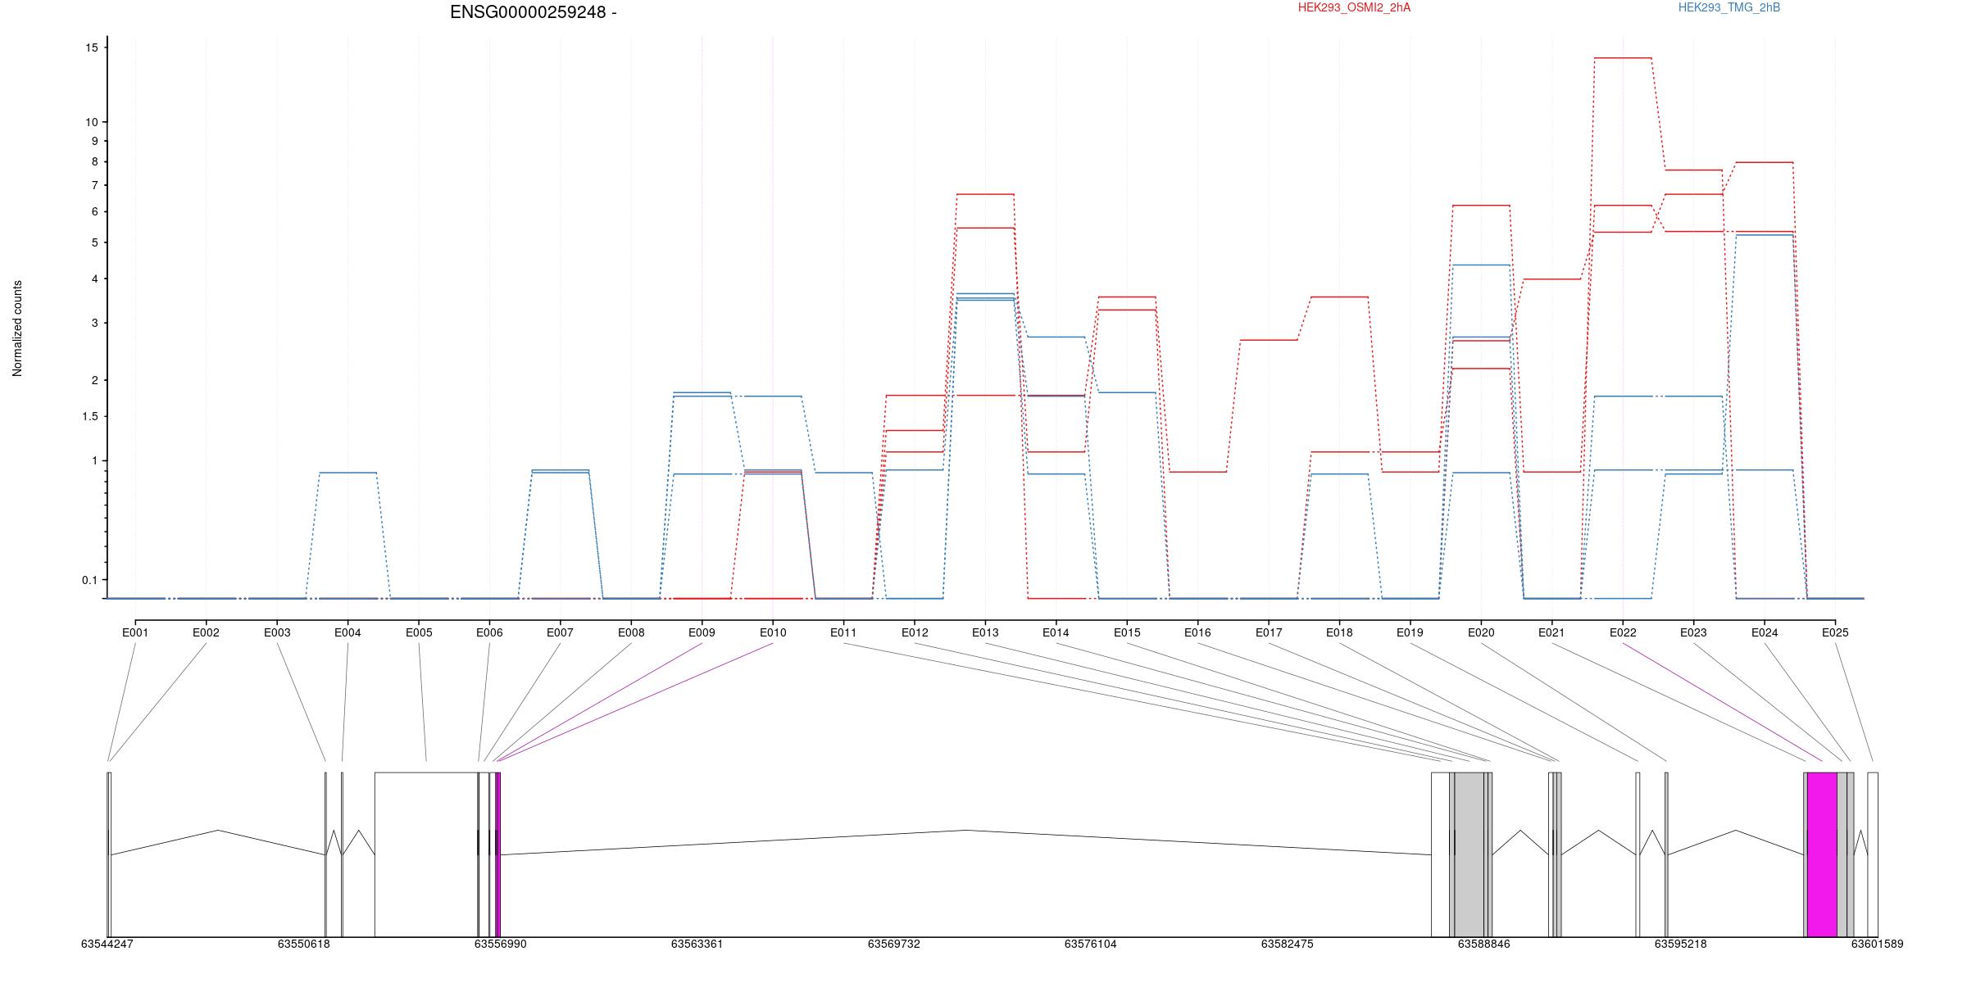Click exon label E006

coord(489,632)
